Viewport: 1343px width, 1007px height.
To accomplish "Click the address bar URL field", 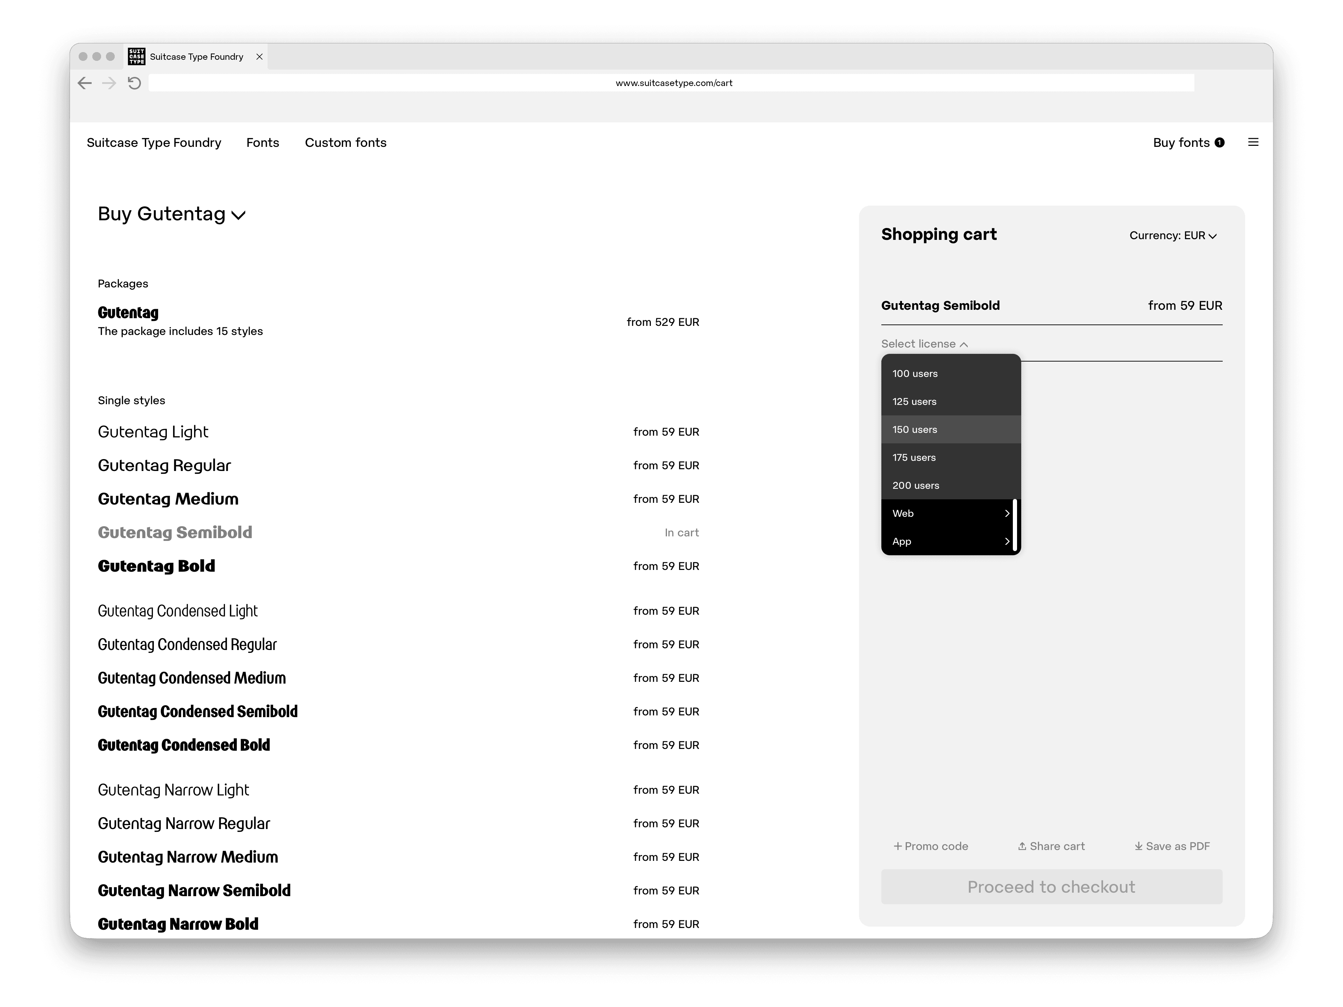I will coord(671,83).
